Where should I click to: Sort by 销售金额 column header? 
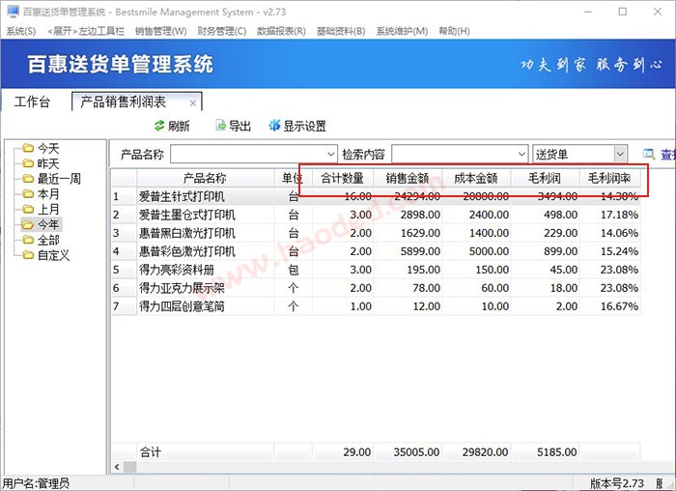coord(408,178)
